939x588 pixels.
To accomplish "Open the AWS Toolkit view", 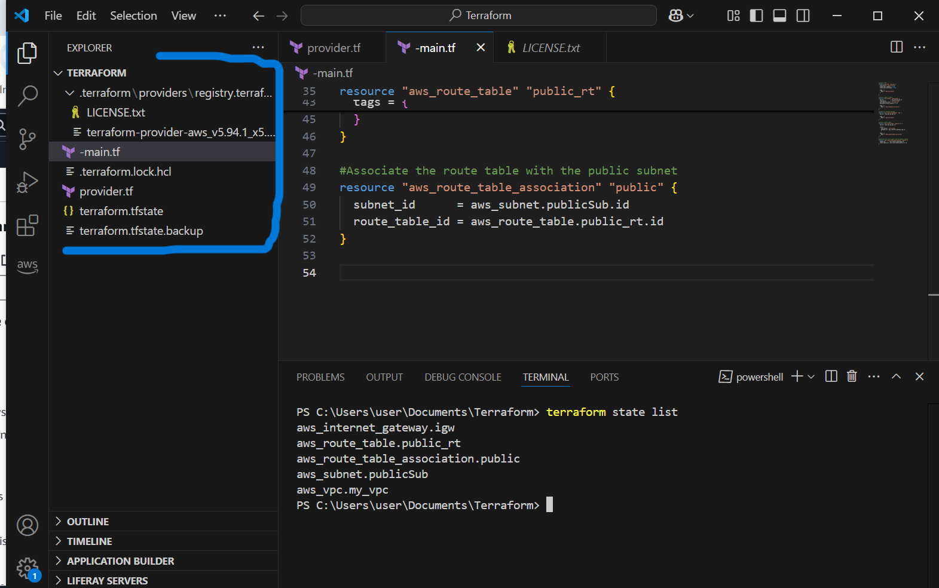I will [x=27, y=266].
